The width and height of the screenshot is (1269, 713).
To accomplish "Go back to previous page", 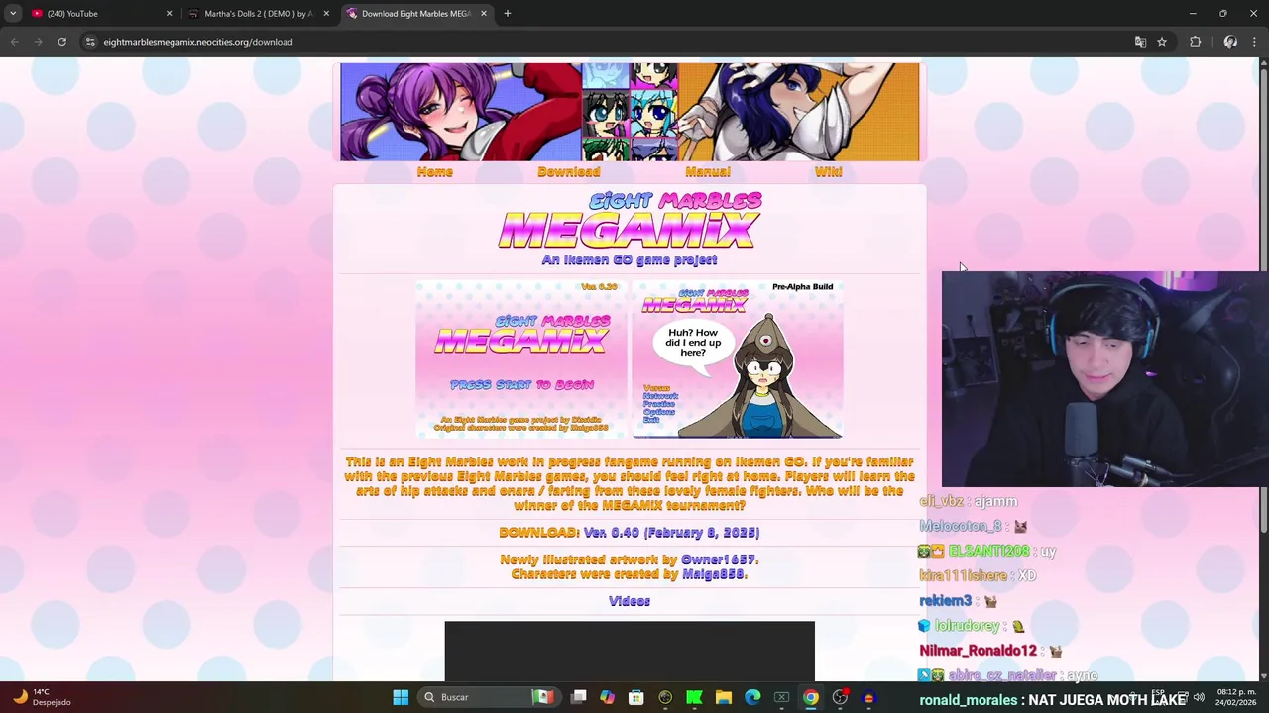I will click(x=14, y=42).
